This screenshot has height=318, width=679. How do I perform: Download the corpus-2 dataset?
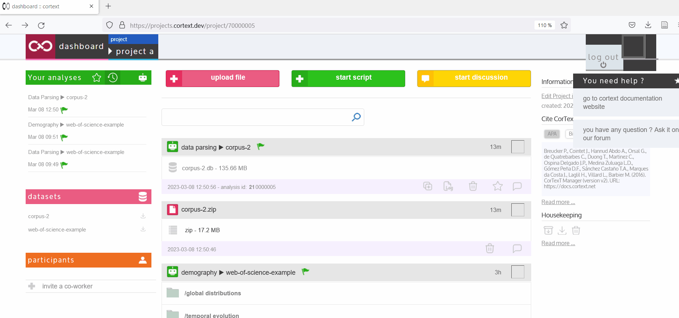click(143, 216)
